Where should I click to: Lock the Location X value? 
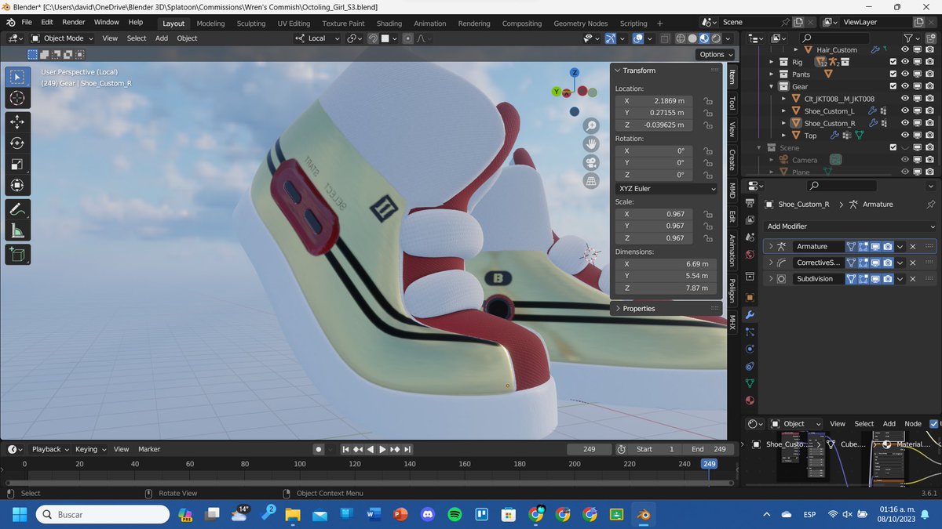click(x=707, y=101)
